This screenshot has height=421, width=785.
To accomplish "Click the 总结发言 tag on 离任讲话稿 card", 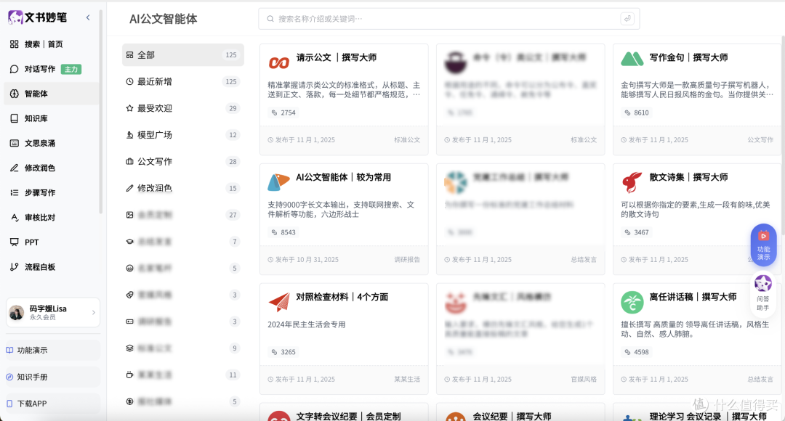I will [x=760, y=380].
